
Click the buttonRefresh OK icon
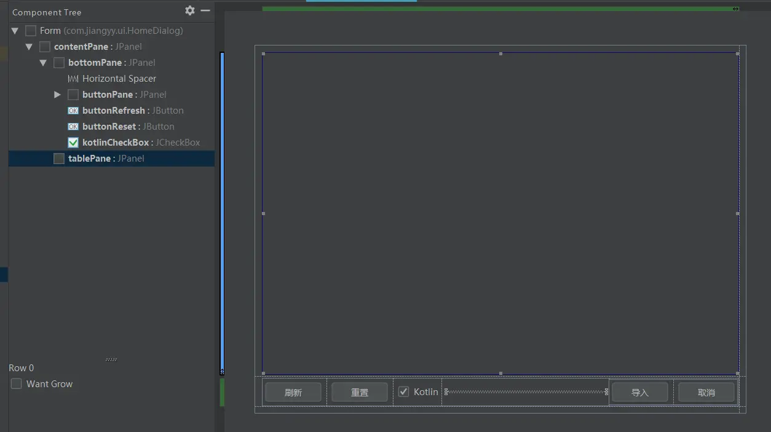point(73,111)
